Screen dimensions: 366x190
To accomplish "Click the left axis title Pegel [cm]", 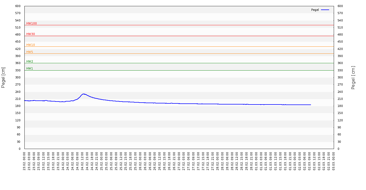I will click(3, 77).
